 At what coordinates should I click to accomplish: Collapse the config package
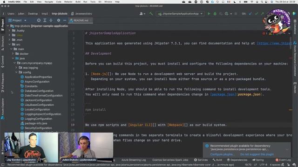pyautogui.click(x=16, y=72)
